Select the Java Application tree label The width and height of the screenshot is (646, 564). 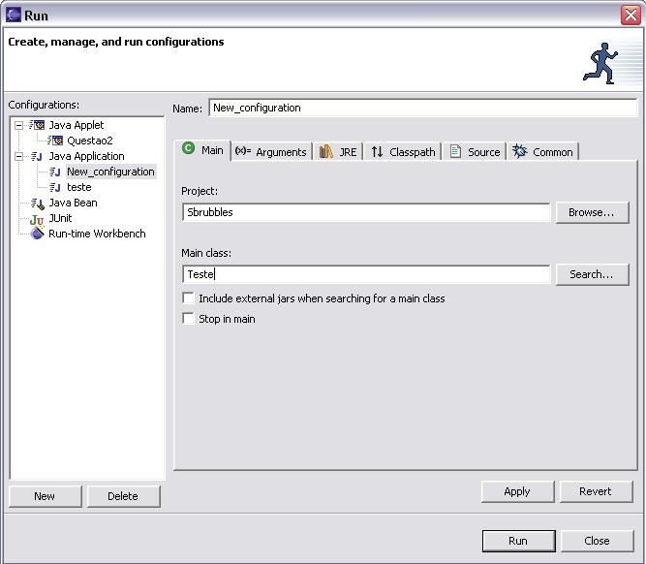86,156
